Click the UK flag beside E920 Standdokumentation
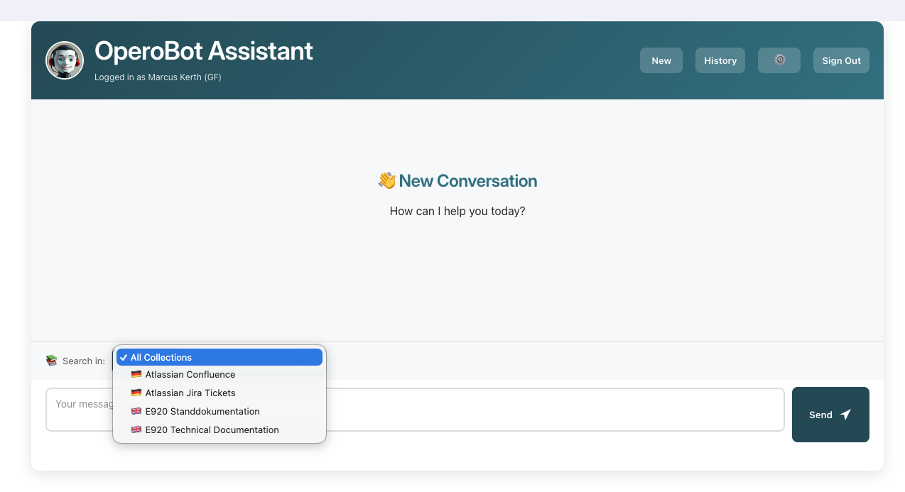Viewport: 905px width, 492px height. 136,411
